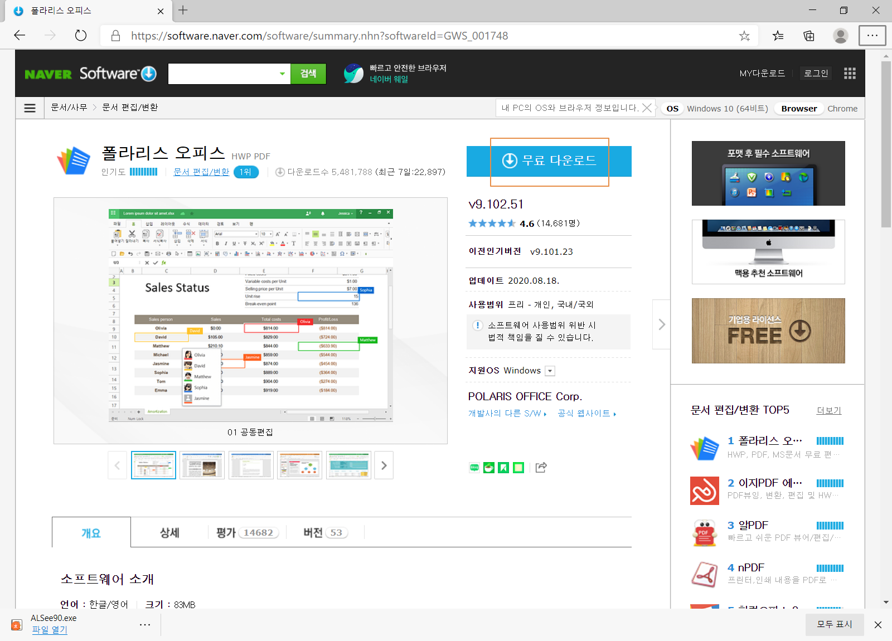View developer's other S/W link
Viewport: 892px width, 641px height.
click(x=507, y=414)
